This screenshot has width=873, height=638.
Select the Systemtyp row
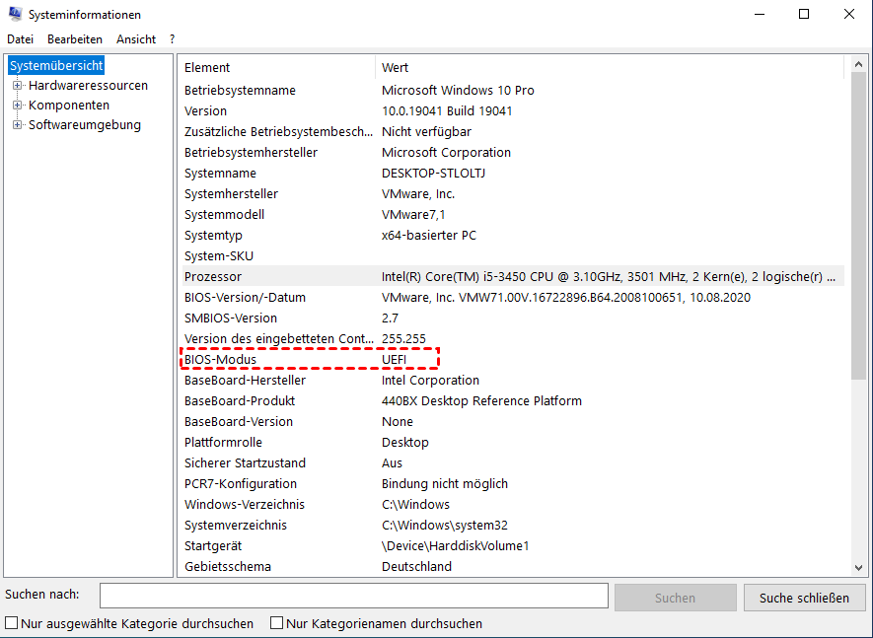[x=513, y=236]
